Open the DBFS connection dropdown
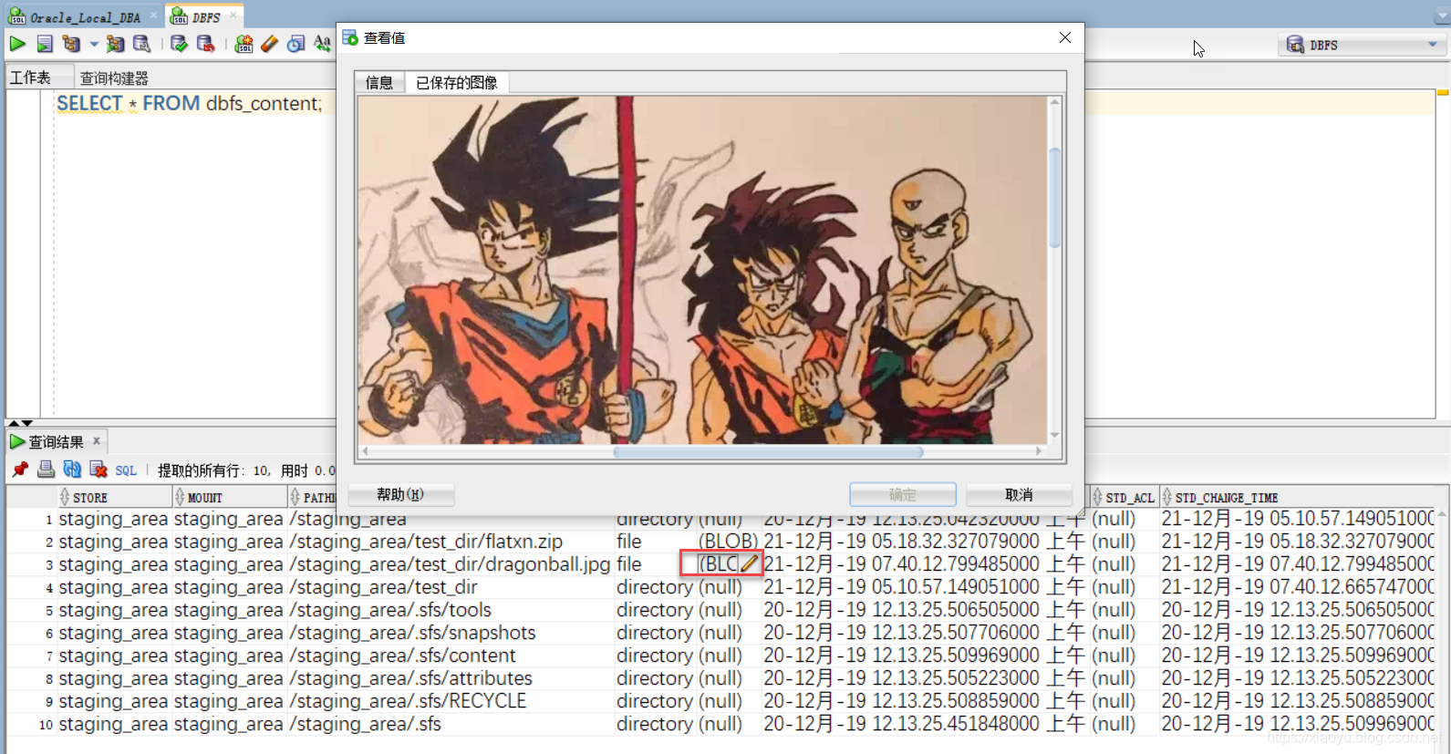Viewport: 1451px width, 754px height. (1361, 45)
